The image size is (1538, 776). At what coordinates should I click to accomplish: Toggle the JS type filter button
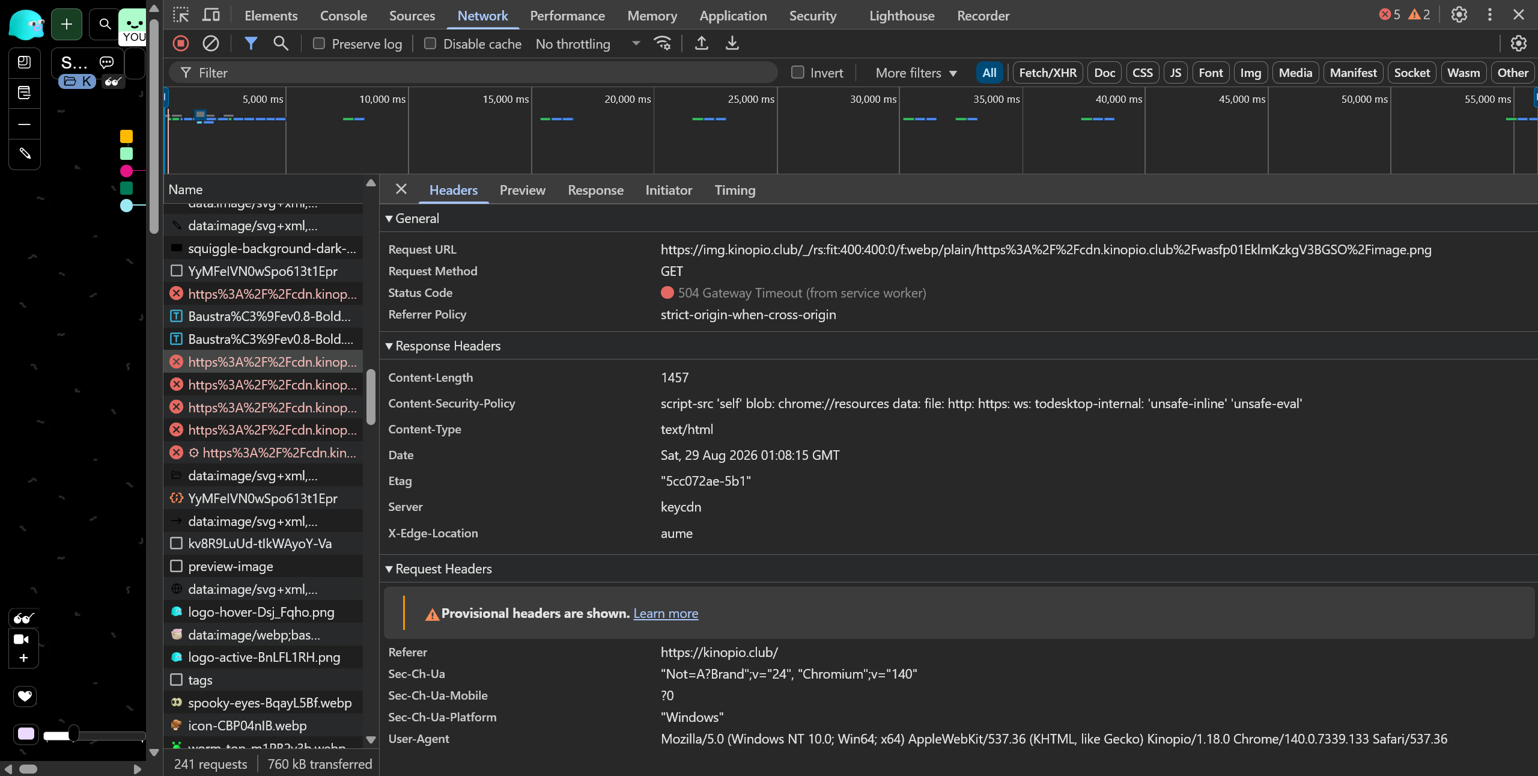pyautogui.click(x=1176, y=73)
